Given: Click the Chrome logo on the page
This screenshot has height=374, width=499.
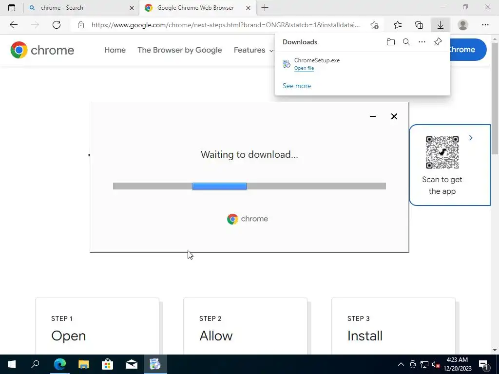Looking at the screenshot, I should (42, 50).
